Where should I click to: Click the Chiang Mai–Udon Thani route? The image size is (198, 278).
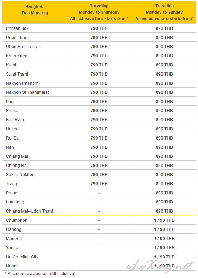coord(29,211)
